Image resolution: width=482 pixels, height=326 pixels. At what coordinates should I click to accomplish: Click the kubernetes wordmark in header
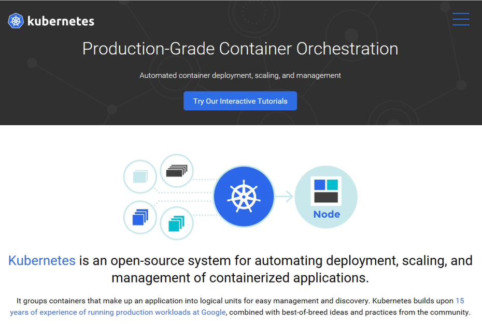(61, 21)
